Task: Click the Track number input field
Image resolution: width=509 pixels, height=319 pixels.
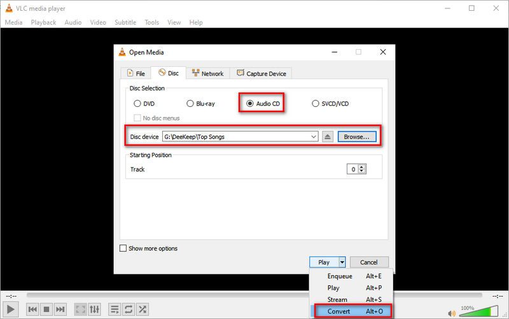Action: click(352, 169)
